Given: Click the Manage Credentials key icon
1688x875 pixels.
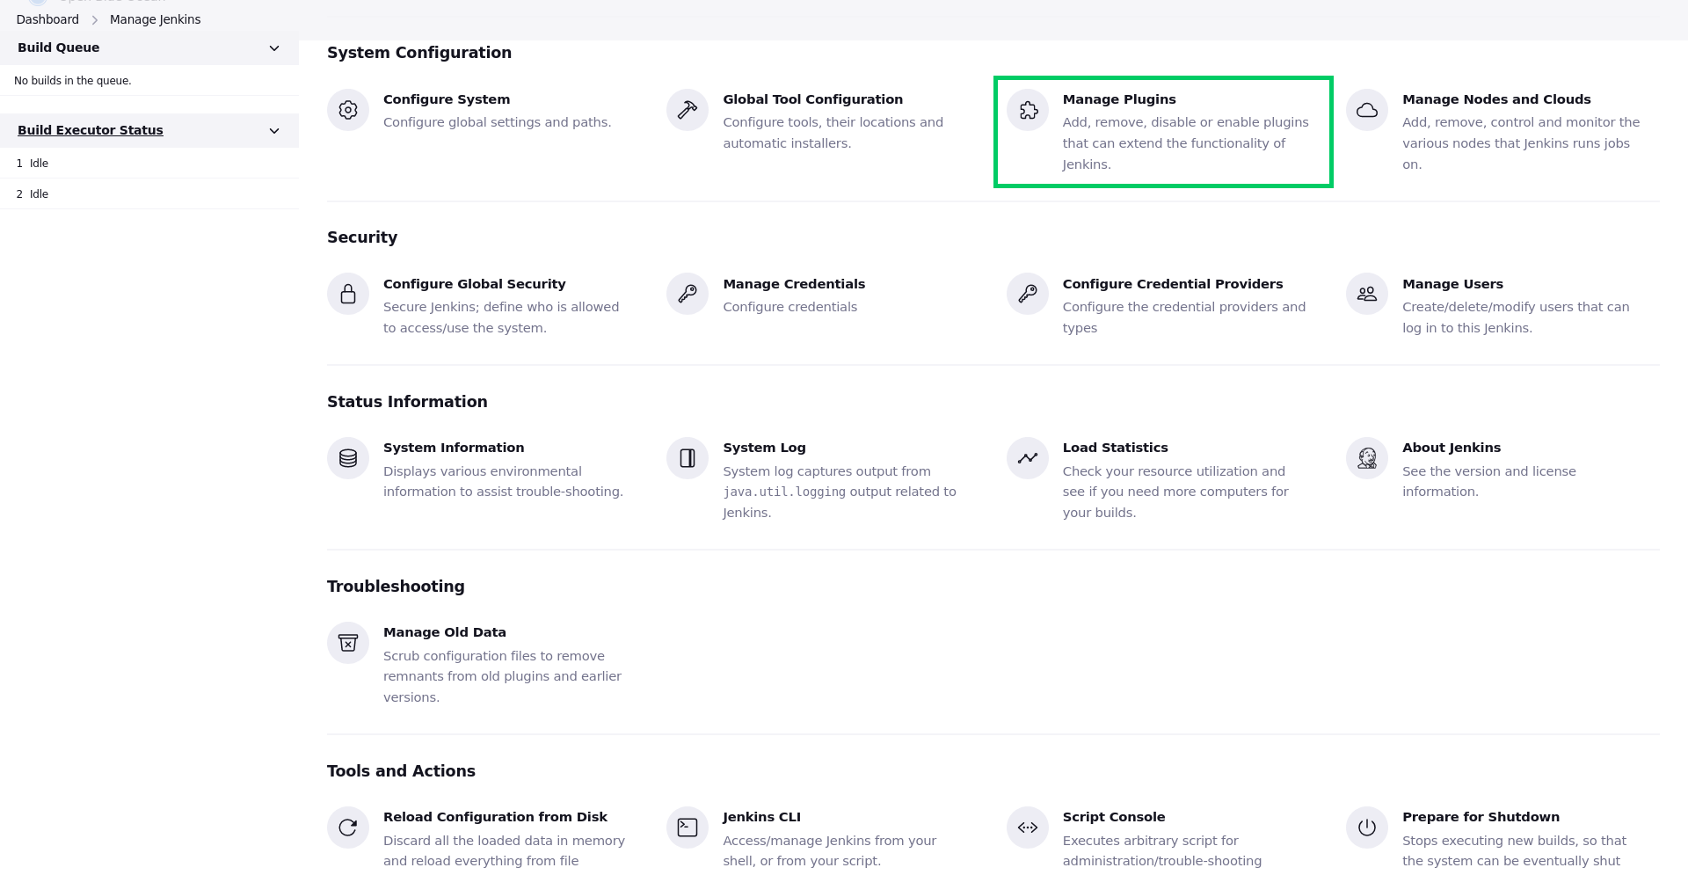Looking at the screenshot, I should 688,294.
